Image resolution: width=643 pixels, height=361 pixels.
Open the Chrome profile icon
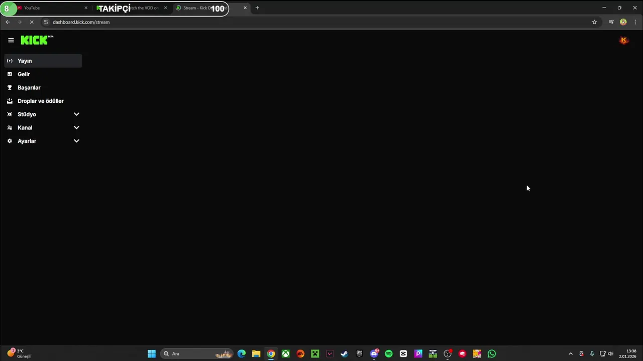click(x=623, y=22)
